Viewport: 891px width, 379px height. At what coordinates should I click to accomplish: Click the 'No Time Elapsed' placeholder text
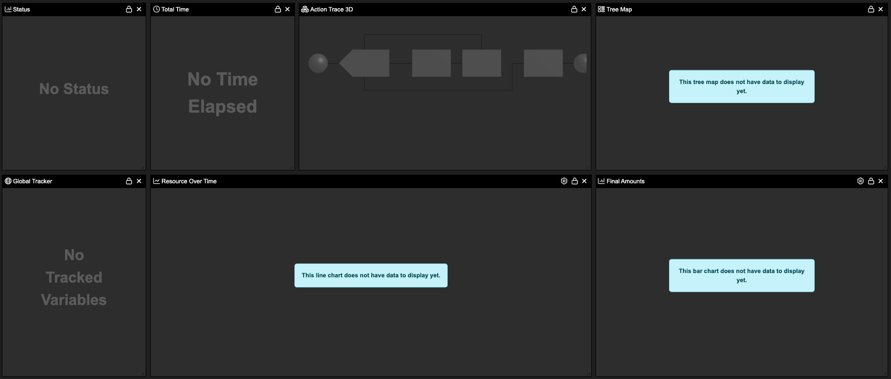tap(222, 93)
